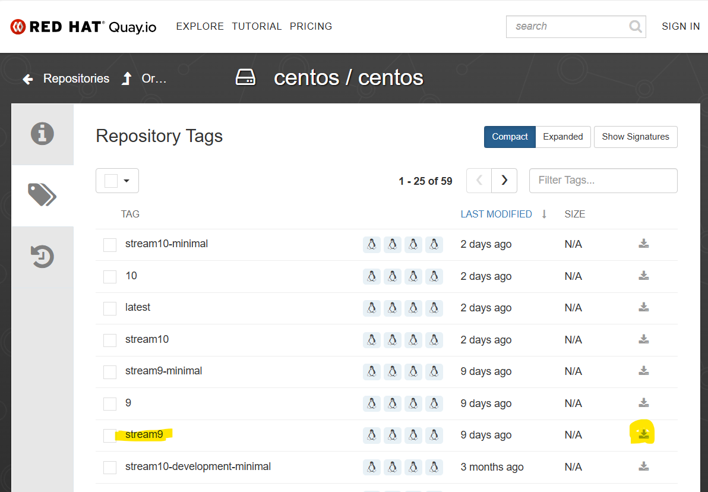Viewport: 708px width, 492px height.
Task: Open the tag history sidebar icon
Action: pyautogui.click(x=42, y=257)
